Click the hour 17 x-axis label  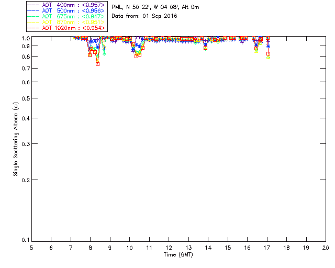(x=267, y=248)
